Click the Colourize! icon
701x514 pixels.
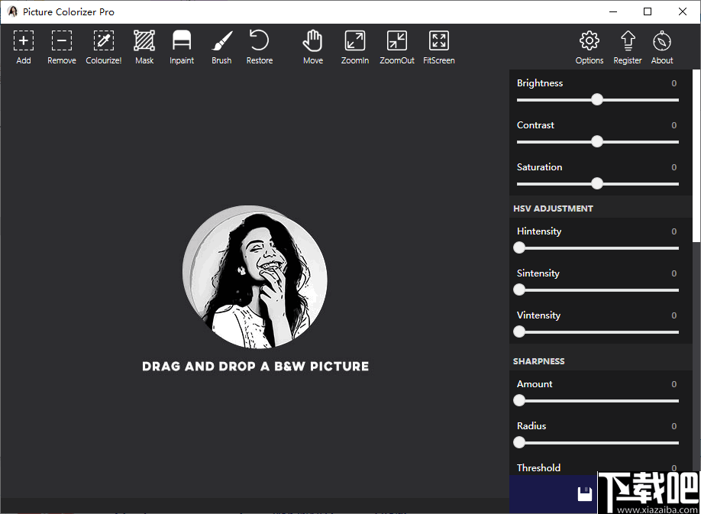[103, 40]
